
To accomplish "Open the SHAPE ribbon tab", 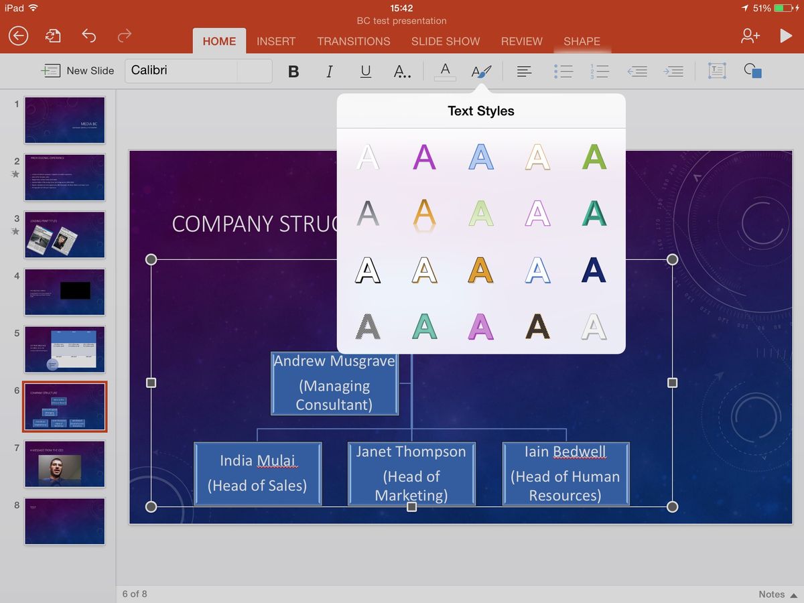I will pyautogui.click(x=582, y=41).
